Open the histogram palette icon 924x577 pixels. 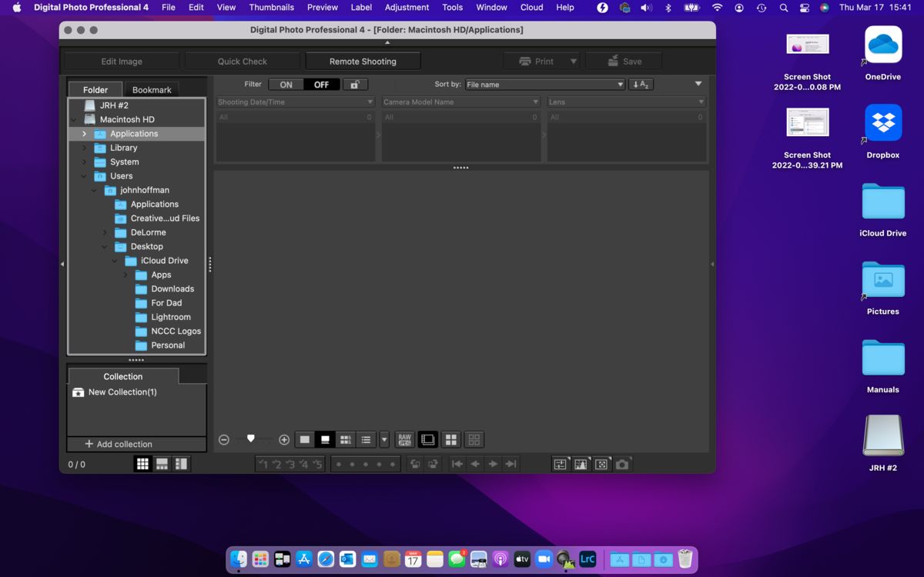tap(581, 464)
